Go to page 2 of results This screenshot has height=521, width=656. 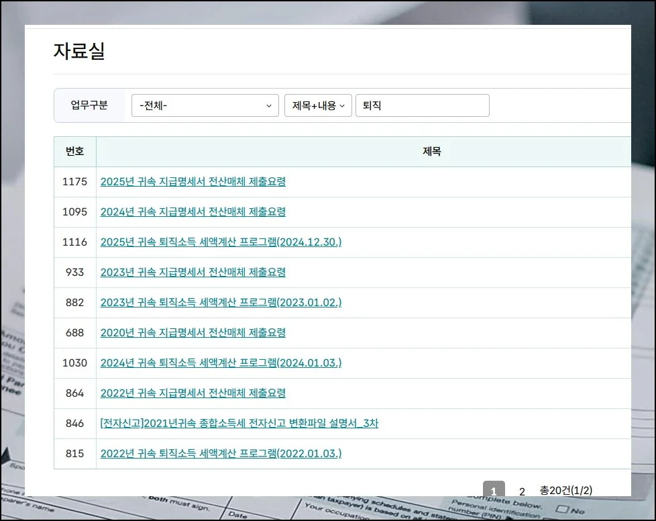(x=522, y=491)
